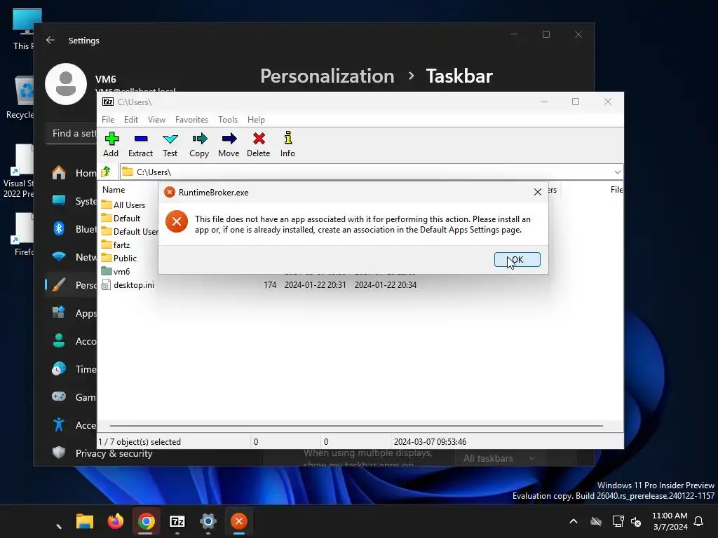This screenshot has width=718, height=538.
Task: Click the Info toolbar icon
Action: coord(287,144)
